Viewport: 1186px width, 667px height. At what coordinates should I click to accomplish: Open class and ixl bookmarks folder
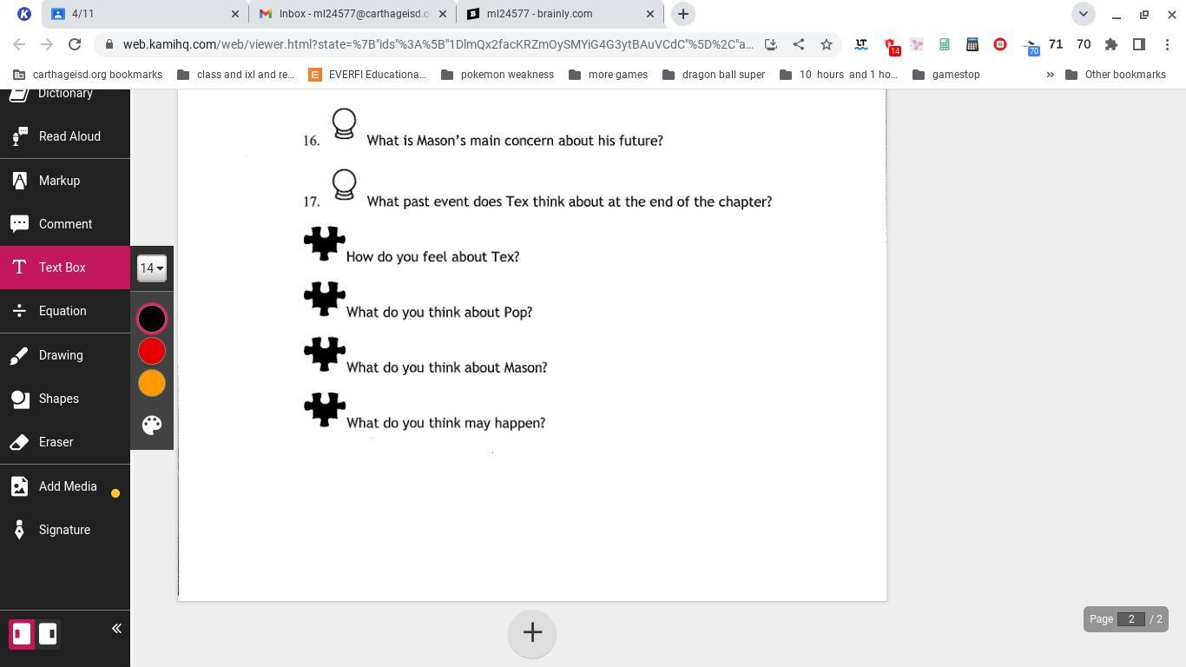tap(235, 75)
